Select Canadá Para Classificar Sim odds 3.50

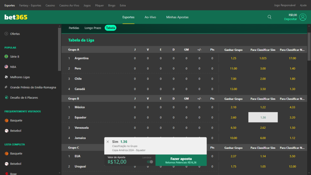[x=263, y=89]
